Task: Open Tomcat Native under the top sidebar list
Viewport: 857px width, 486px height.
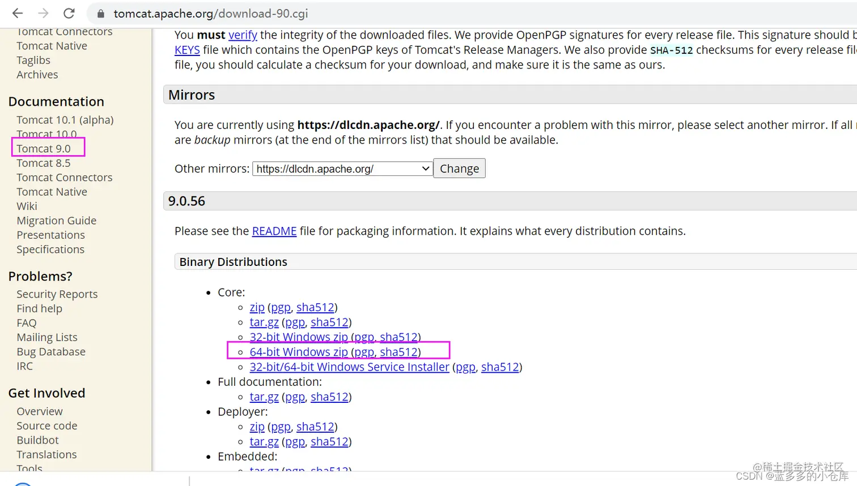Action: tap(52, 46)
